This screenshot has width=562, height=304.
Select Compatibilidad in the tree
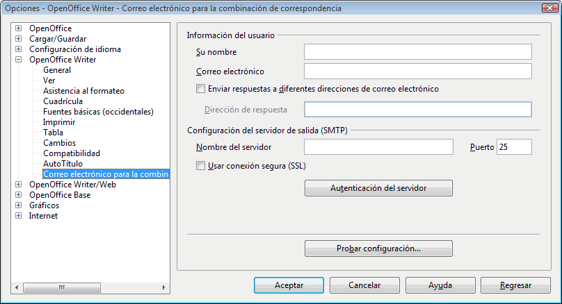tap(72, 153)
